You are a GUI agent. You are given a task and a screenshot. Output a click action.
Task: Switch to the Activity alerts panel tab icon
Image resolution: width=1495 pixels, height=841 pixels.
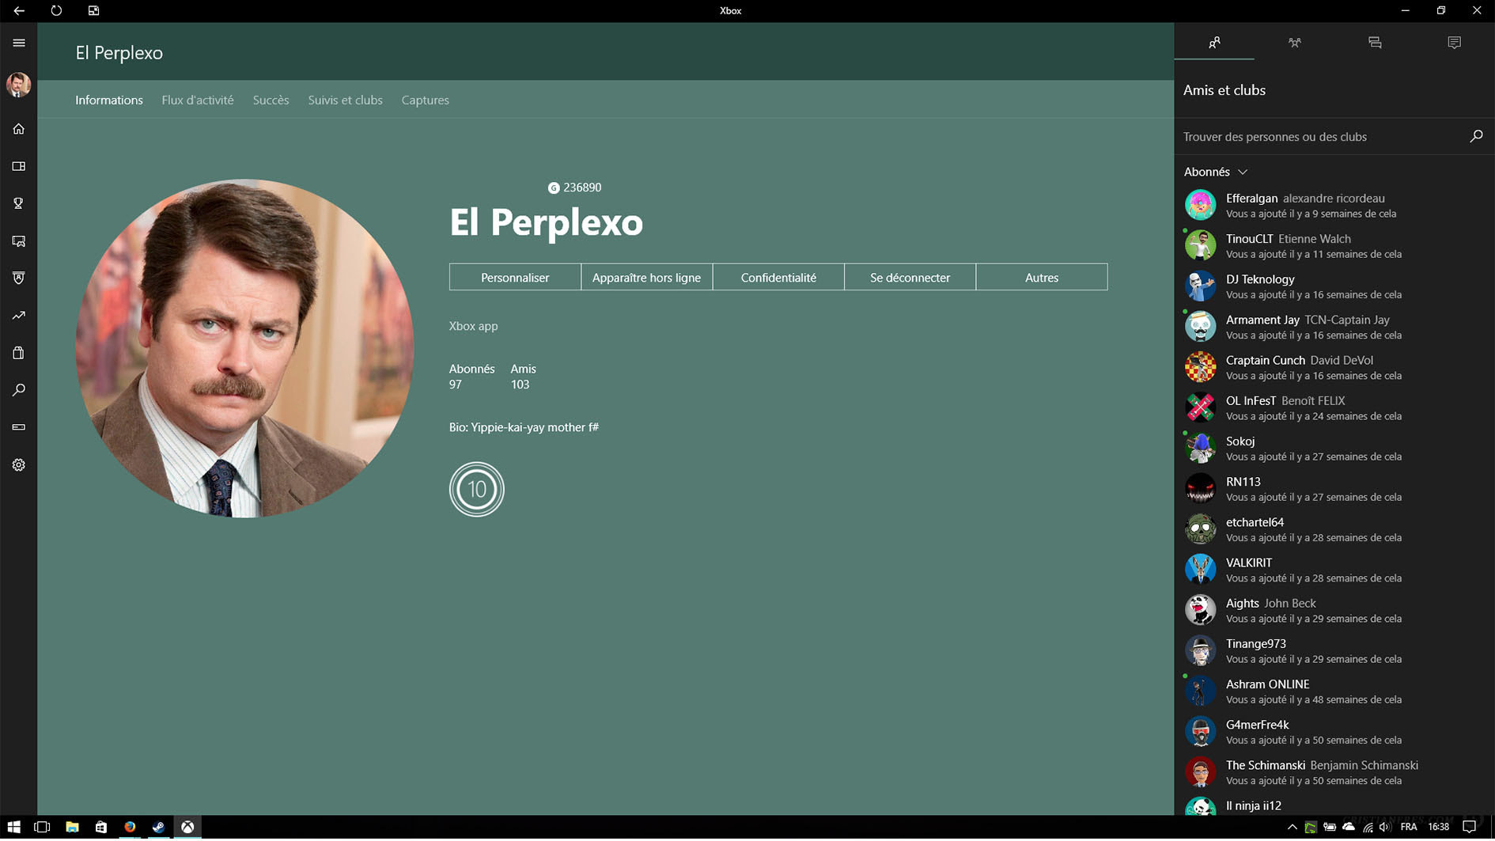[1455, 43]
